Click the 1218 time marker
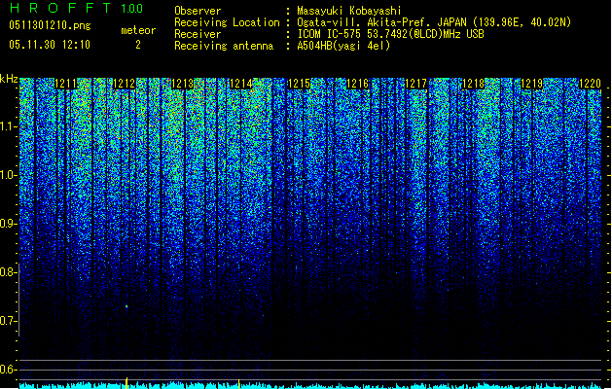 point(473,84)
